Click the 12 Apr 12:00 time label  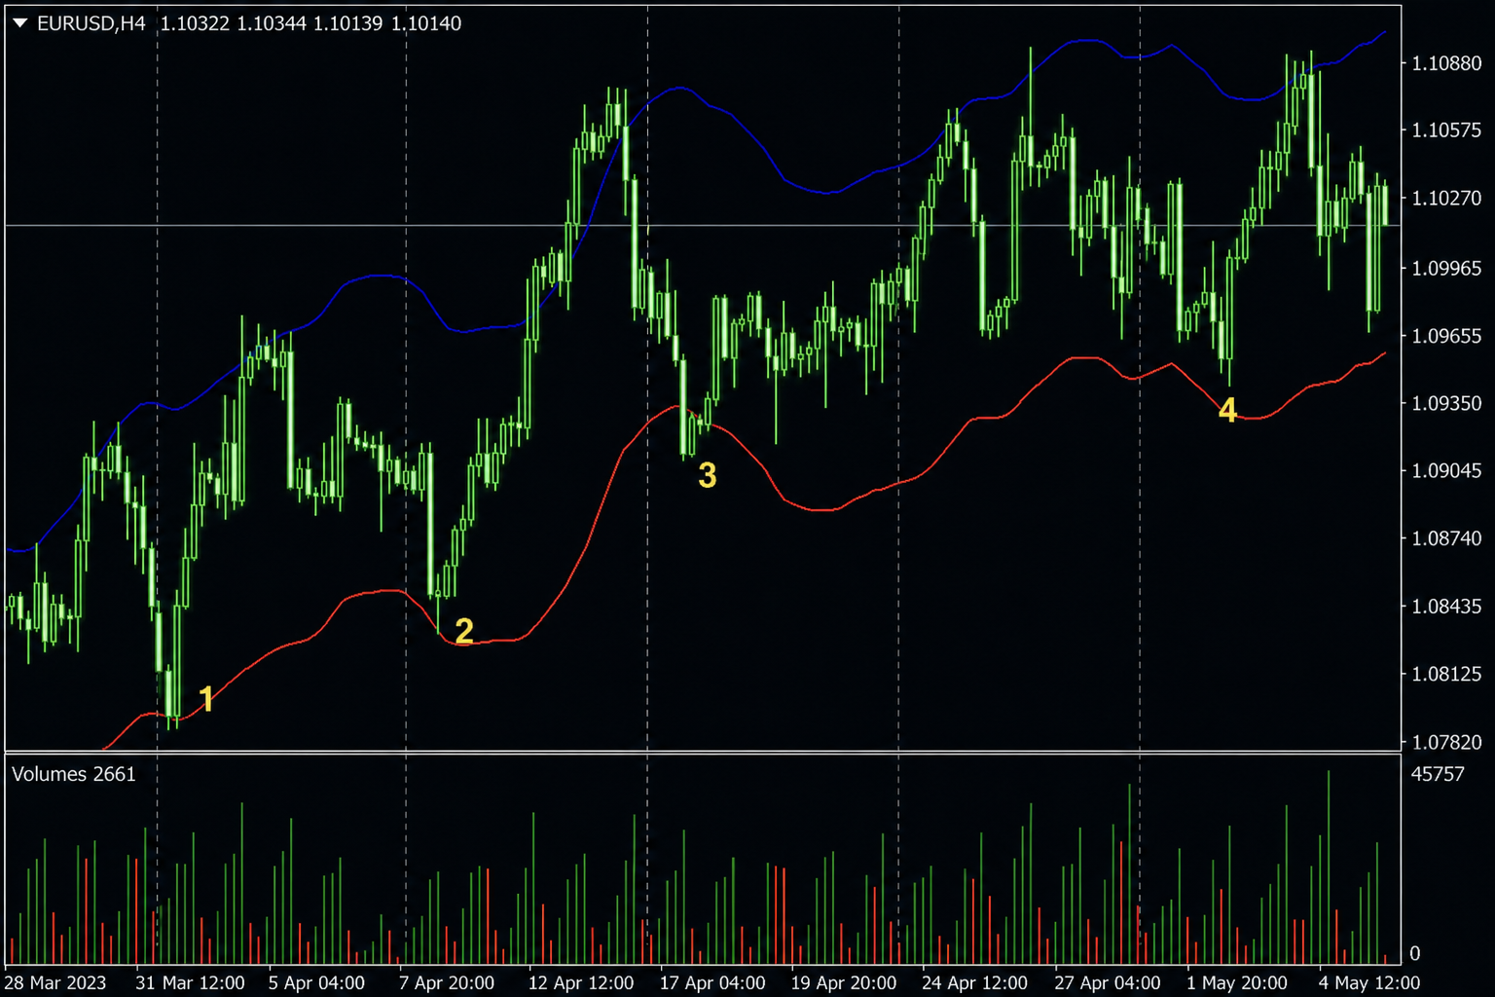(581, 982)
